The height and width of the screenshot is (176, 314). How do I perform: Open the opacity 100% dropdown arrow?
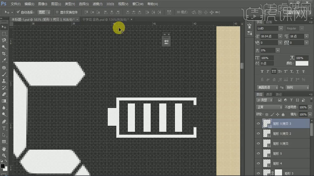point(310,107)
